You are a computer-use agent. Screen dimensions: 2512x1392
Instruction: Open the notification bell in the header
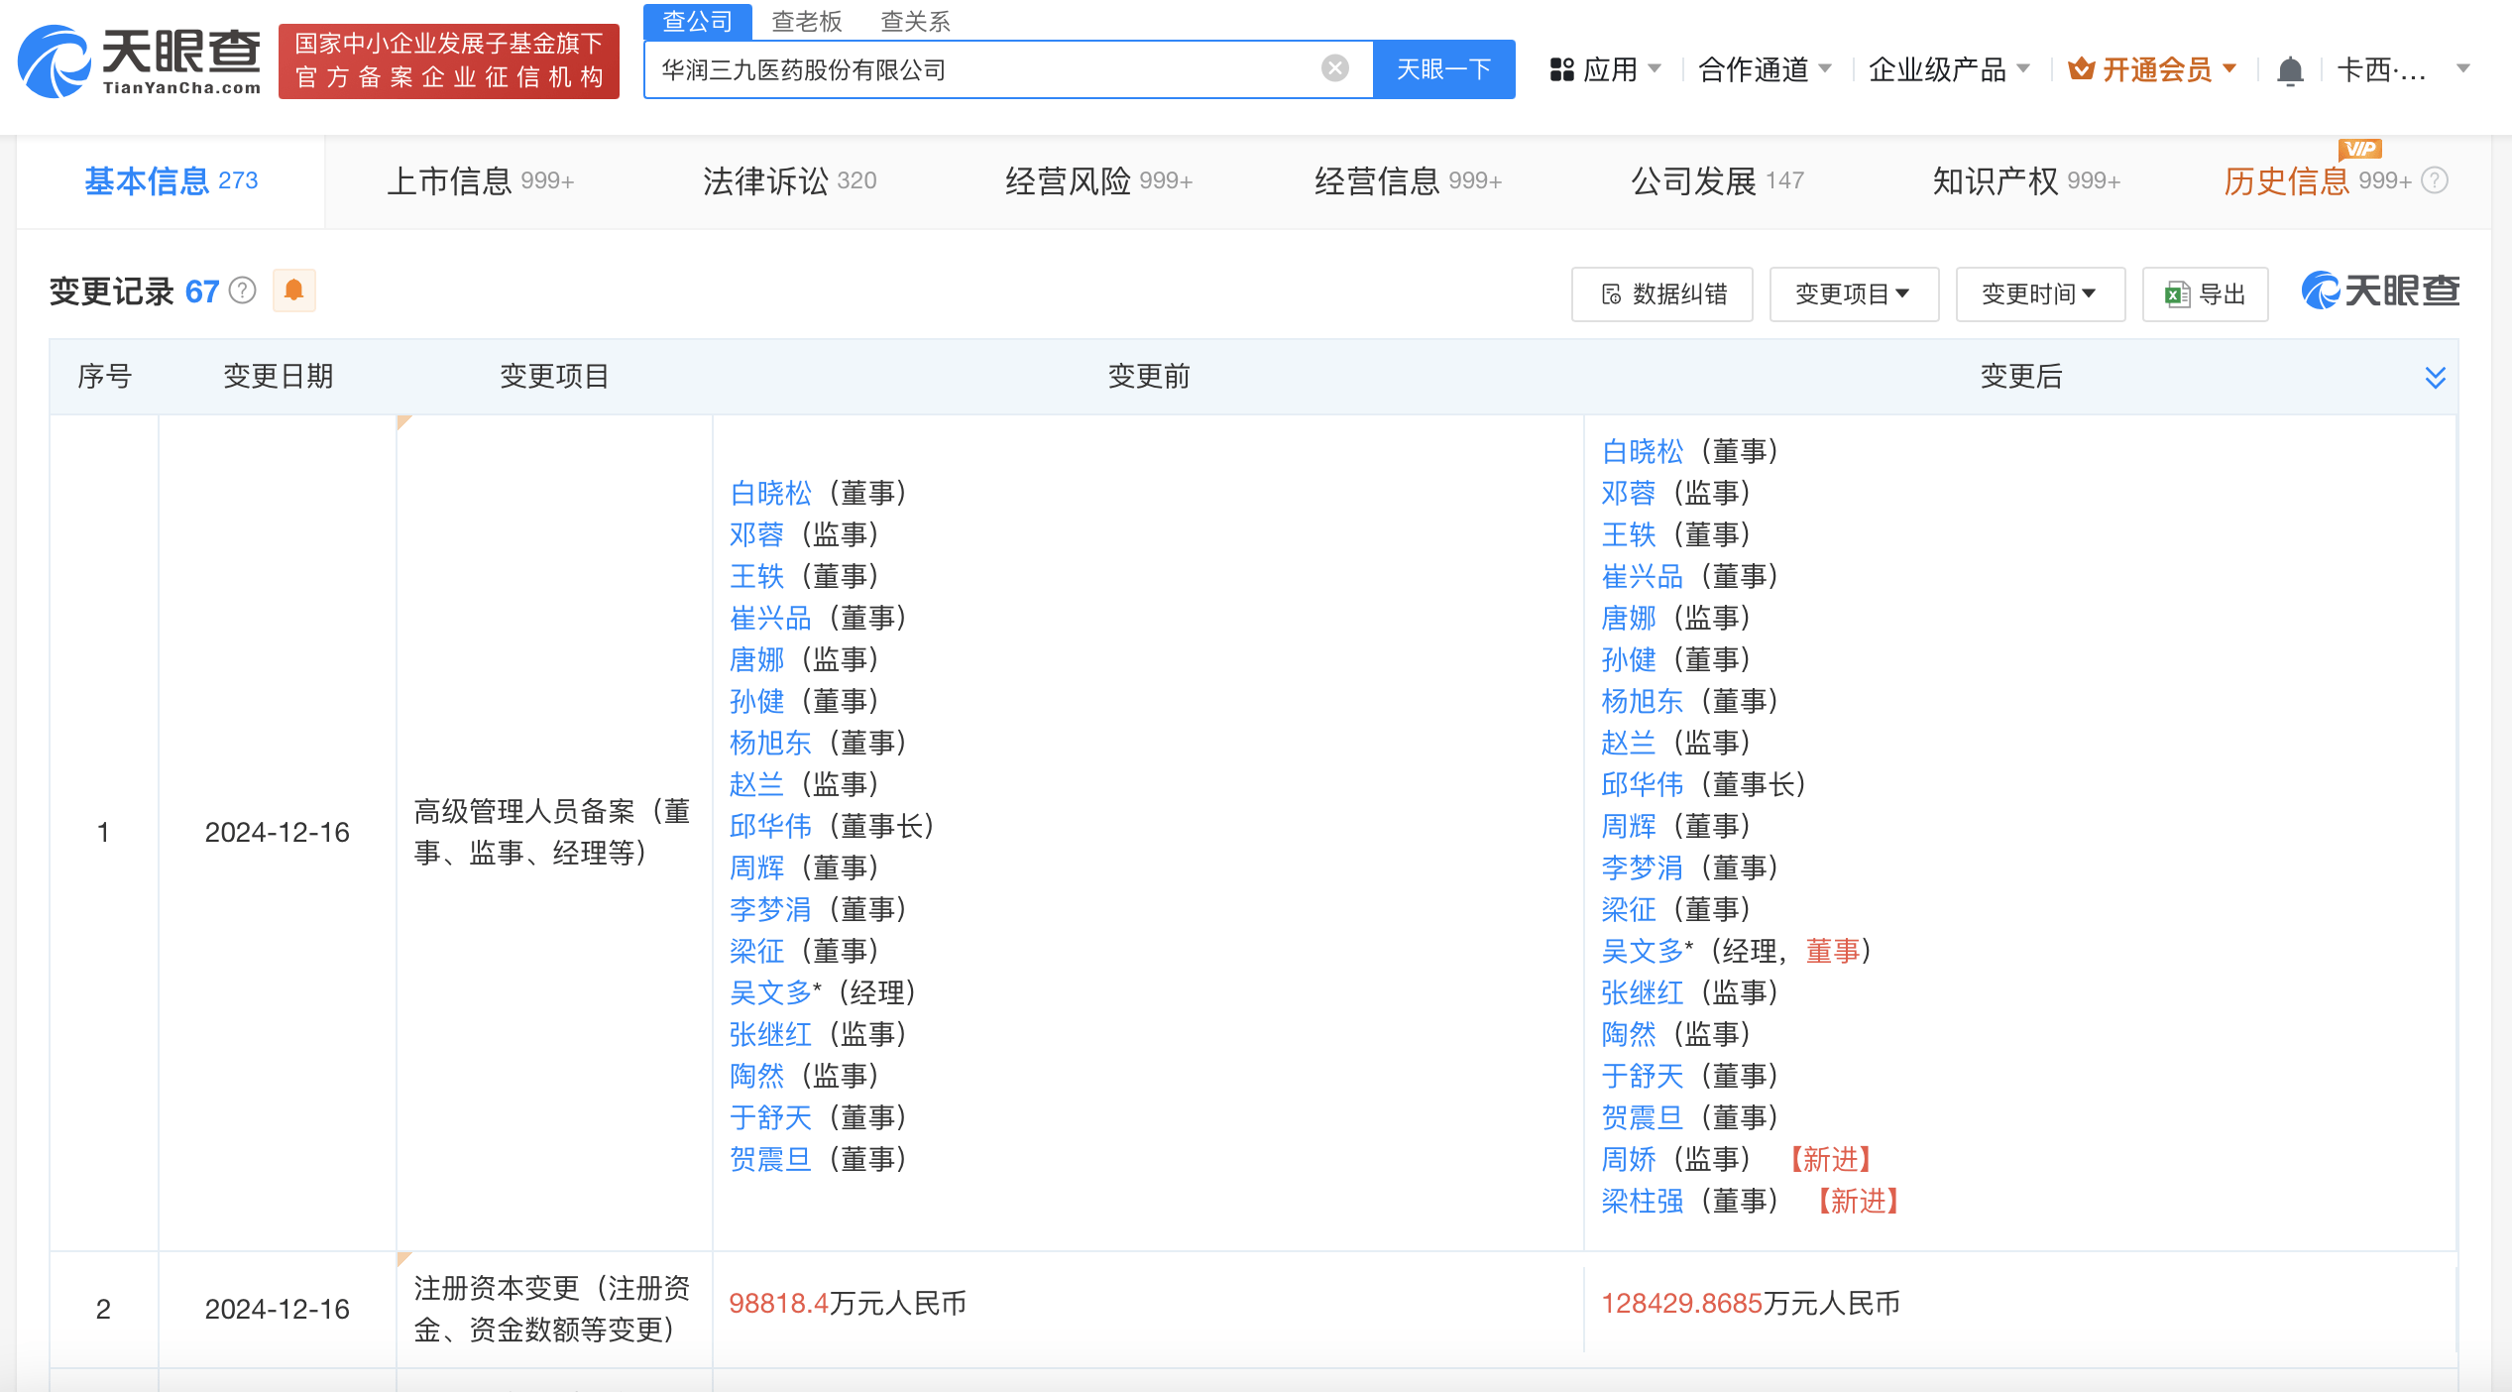click(2289, 70)
